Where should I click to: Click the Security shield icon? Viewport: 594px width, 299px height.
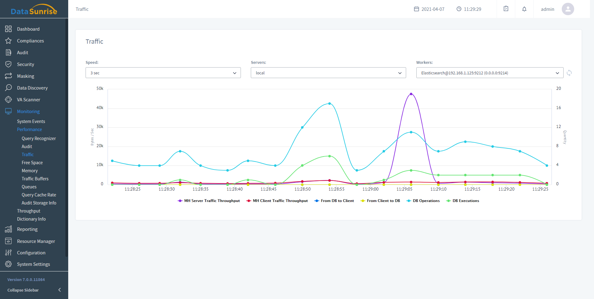tap(8, 64)
